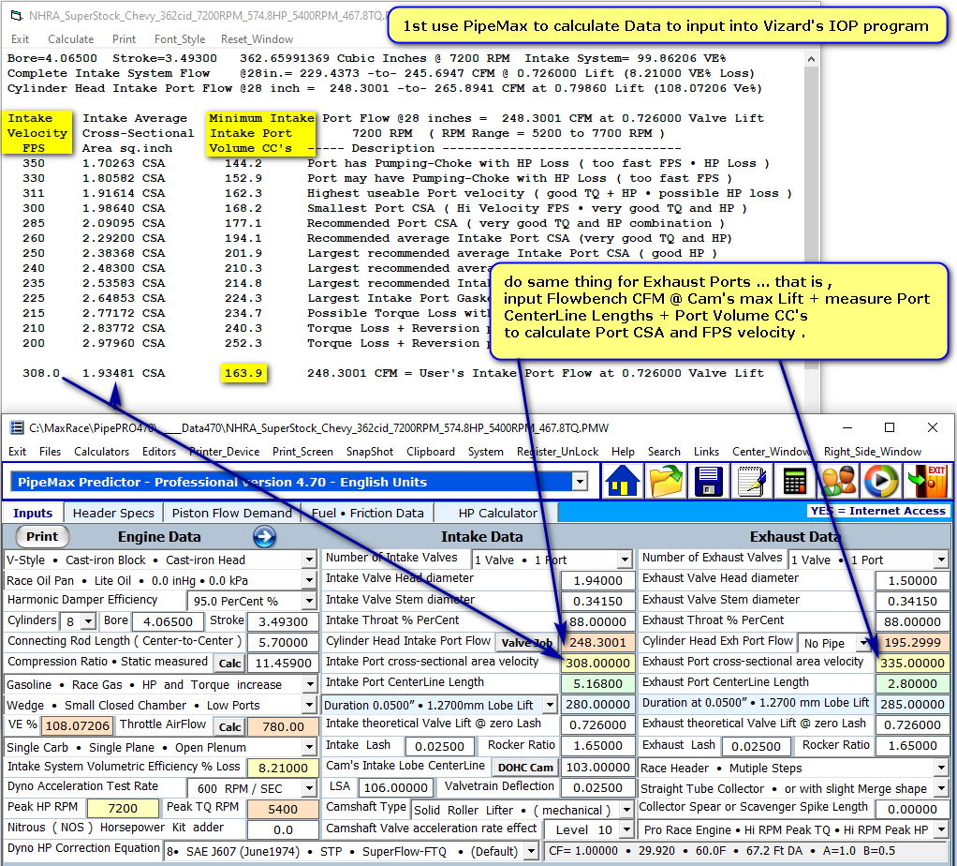Click the Exit door icon
Viewport: 957px width, 866px height.
click(x=926, y=481)
